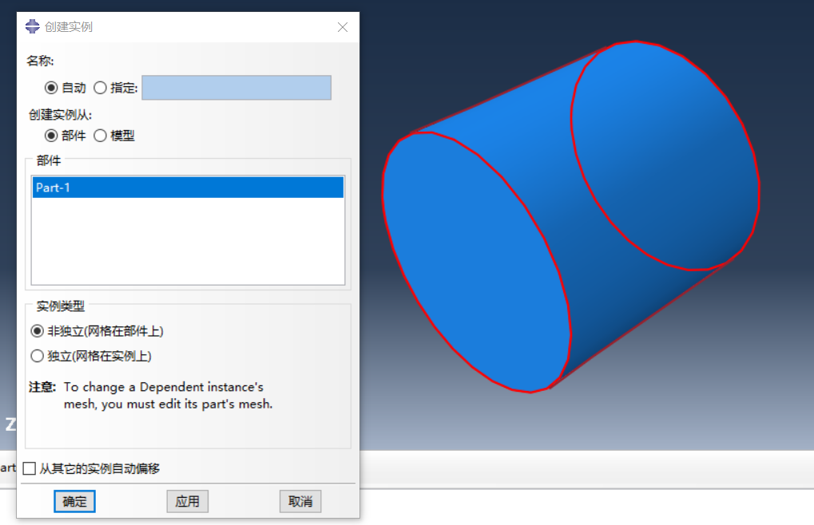
Task: Select Part-1 in the parts list
Action: 187,187
